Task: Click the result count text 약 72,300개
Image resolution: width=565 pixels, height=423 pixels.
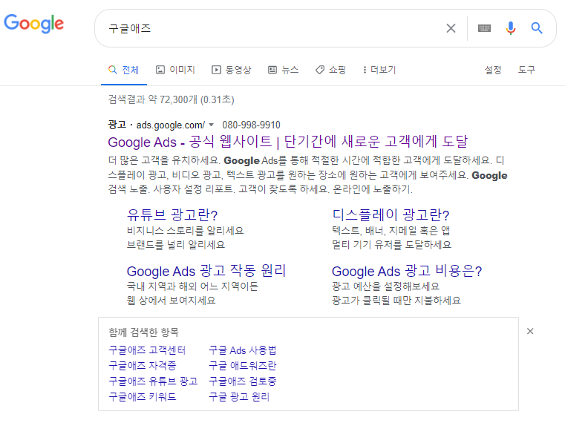Action: [172, 99]
